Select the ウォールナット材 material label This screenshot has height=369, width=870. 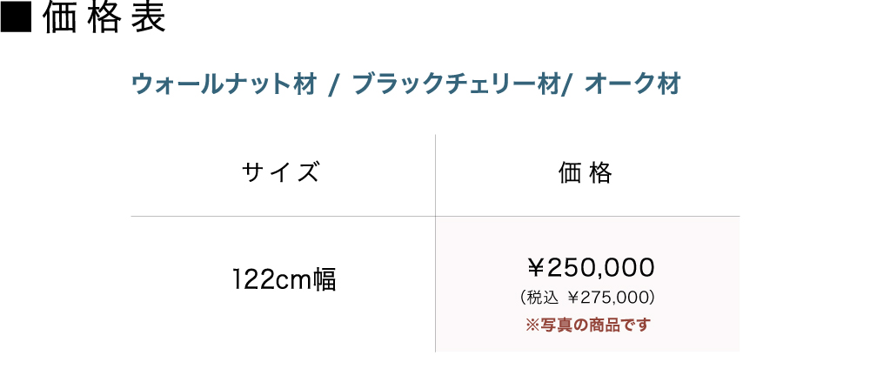tap(223, 85)
